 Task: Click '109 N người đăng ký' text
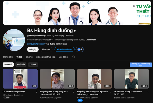[x=55, y=36]
